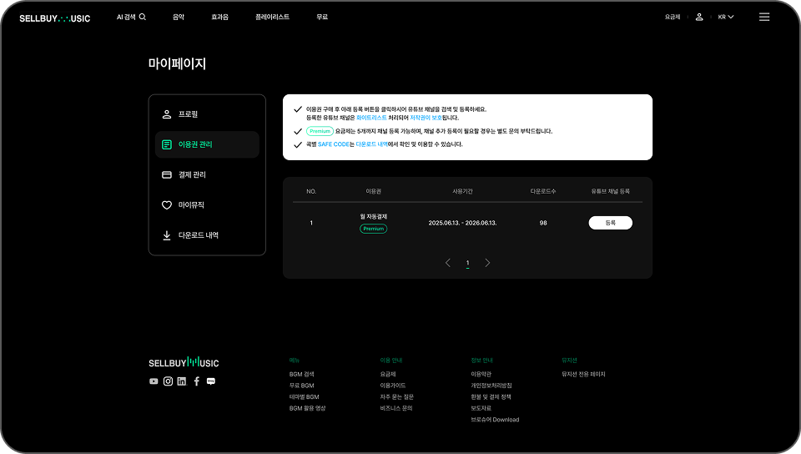This screenshot has width=801, height=454.
Task: Click usage period 2025.06.13. - 2026.06.13.
Action: tap(462, 223)
